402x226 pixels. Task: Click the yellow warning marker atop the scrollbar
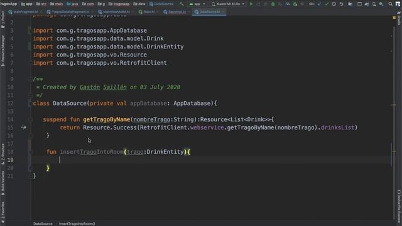click(x=394, y=18)
